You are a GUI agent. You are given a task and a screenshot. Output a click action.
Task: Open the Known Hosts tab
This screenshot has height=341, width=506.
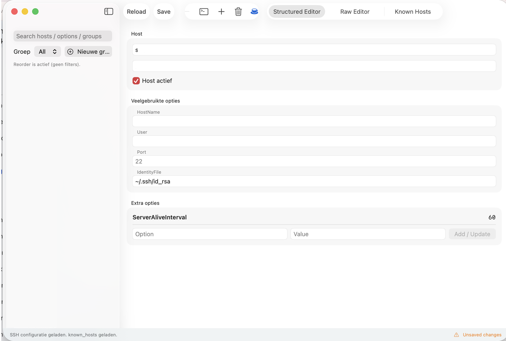[x=413, y=12]
